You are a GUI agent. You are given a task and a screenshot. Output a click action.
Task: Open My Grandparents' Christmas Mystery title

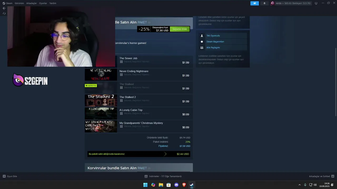(141, 123)
